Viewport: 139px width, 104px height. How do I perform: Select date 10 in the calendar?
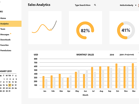tap(10, 82)
